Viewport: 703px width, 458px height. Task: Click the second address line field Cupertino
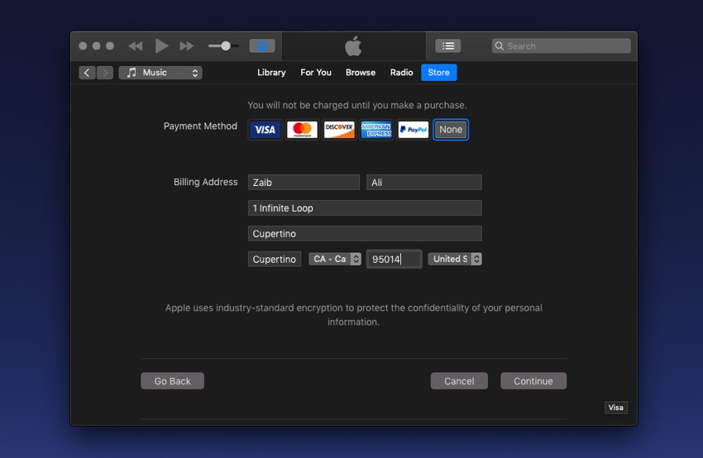[x=365, y=233]
